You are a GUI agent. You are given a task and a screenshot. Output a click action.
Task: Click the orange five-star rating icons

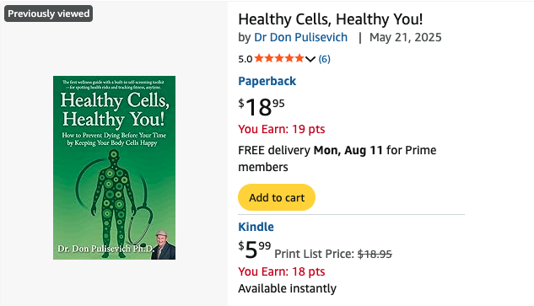coord(279,58)
